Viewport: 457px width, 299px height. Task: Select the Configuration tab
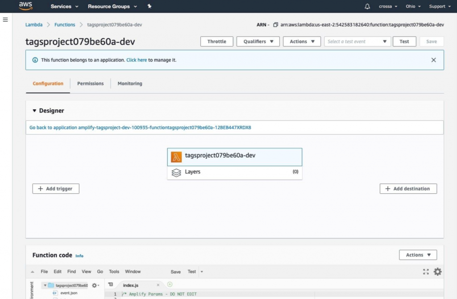point(48,83)
